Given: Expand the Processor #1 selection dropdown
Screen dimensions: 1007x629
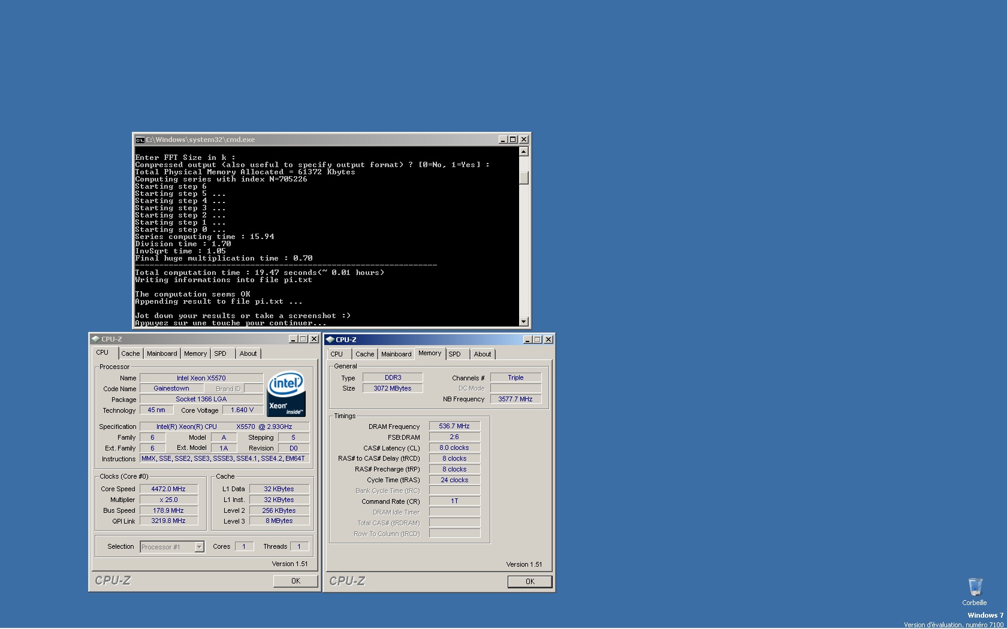Looking at the screenshot, I should click(199, 547).
